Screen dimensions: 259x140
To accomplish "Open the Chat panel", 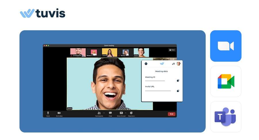I will tap(110, 114).
